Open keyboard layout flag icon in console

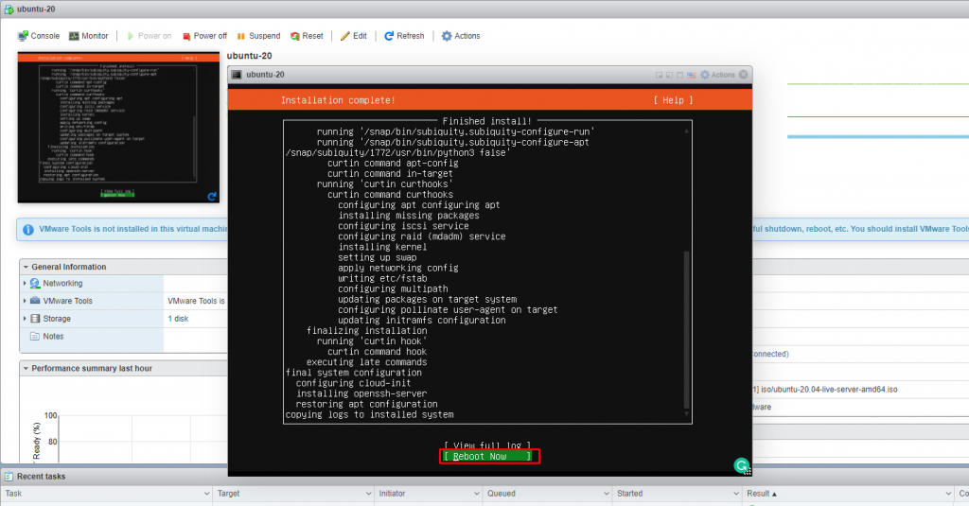coord(693,75)
